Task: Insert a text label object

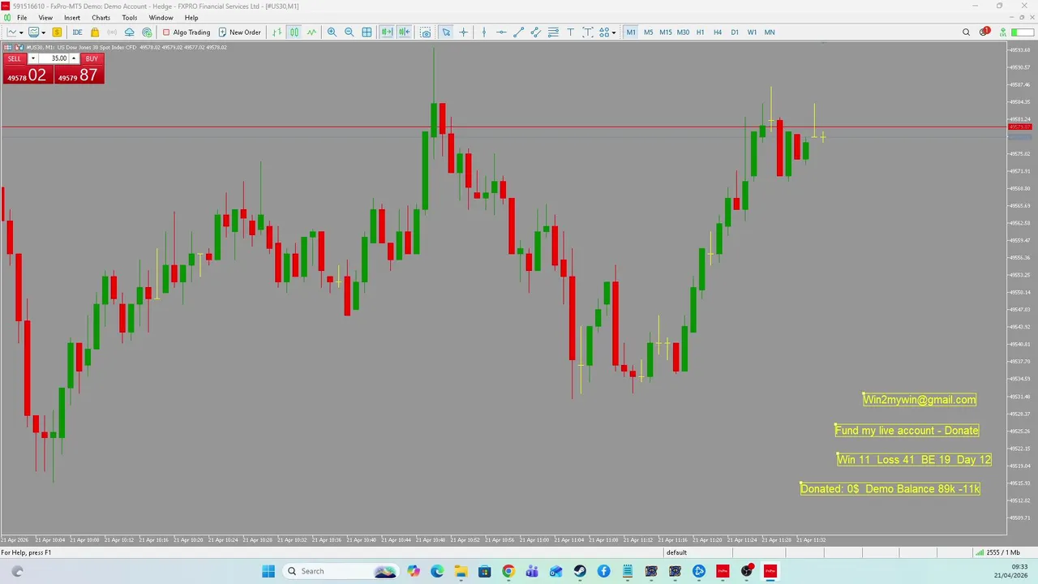Action: click(x=588, y=32)
